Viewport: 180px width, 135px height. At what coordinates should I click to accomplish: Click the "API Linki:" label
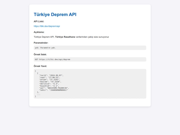pyautogui.click(x=39, y=21)
